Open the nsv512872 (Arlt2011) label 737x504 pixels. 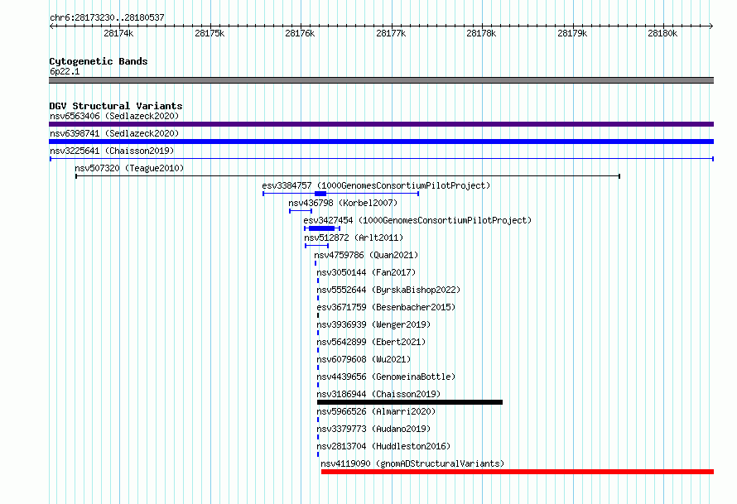click(x=354, y=238)
